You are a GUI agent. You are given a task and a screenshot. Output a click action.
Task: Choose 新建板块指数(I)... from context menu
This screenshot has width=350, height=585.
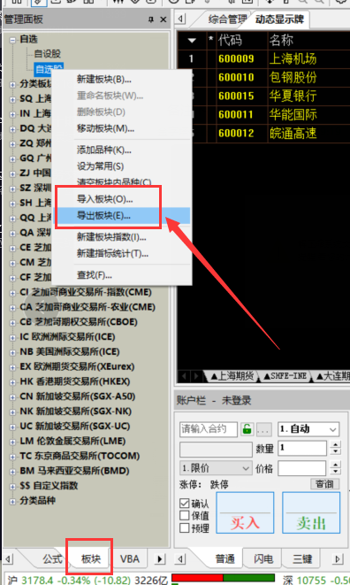click(x=111, y=237)
